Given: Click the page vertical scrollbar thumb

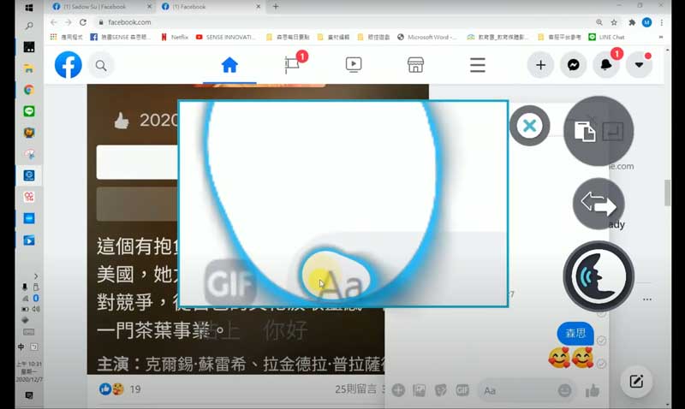Looking at the screenshot, I should click(x=667, y=193).
